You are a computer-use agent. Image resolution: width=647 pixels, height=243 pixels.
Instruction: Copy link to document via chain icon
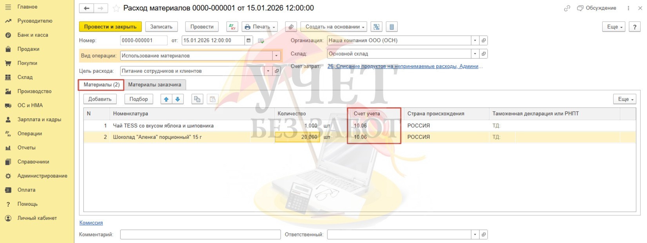click(567, 8)
